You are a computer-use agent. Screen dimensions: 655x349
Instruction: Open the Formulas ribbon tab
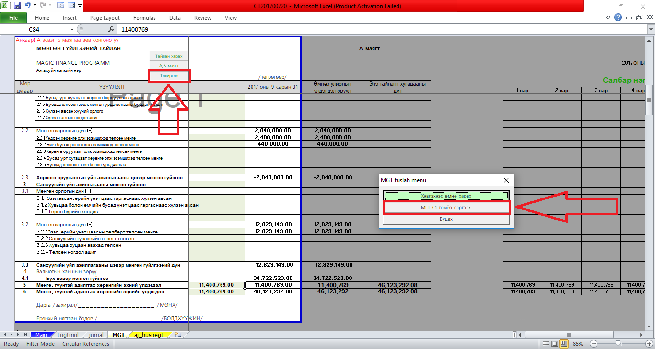(x=144, y=18)
